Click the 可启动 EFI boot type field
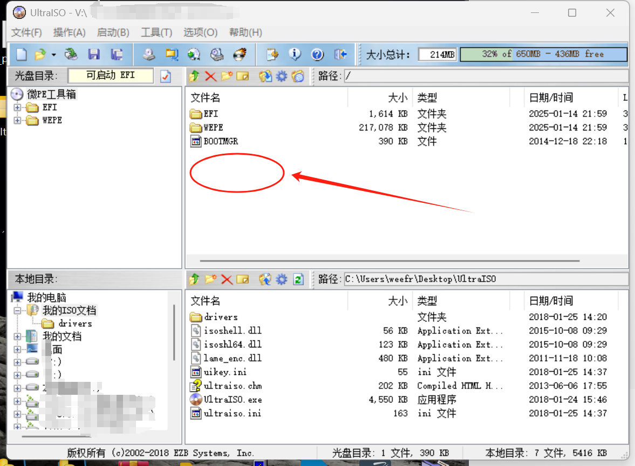This screenshot has width=635, height=466. [111, 76]
